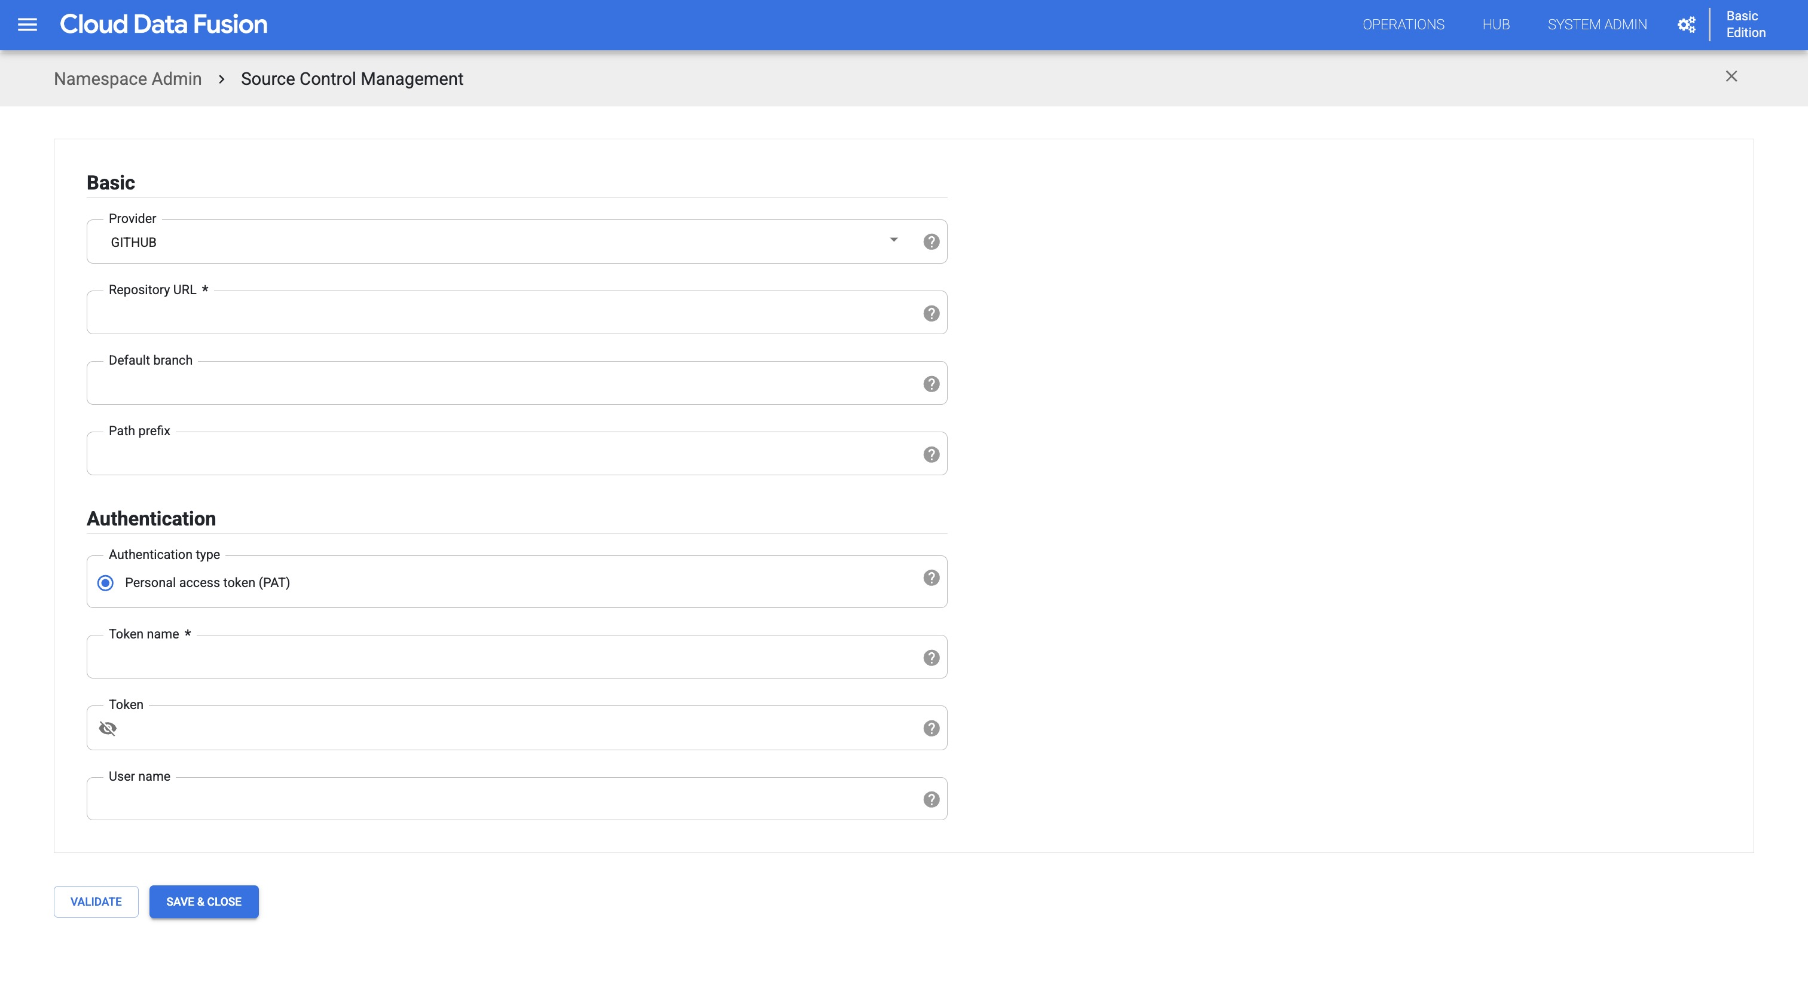This screenshot has height=984, width=1808.
Task: Click the help icon next to Default branch
Action: [x=931, y=384]
